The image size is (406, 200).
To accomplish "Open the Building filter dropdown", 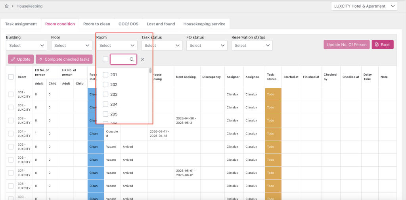I will coord(26,46).
